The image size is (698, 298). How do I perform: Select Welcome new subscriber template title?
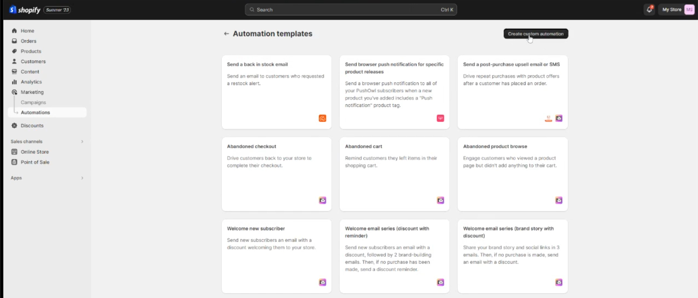coord(256,229)
